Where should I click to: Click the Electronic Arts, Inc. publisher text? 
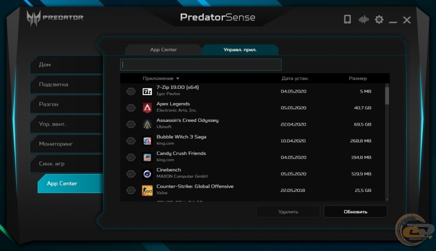point(176,110)
